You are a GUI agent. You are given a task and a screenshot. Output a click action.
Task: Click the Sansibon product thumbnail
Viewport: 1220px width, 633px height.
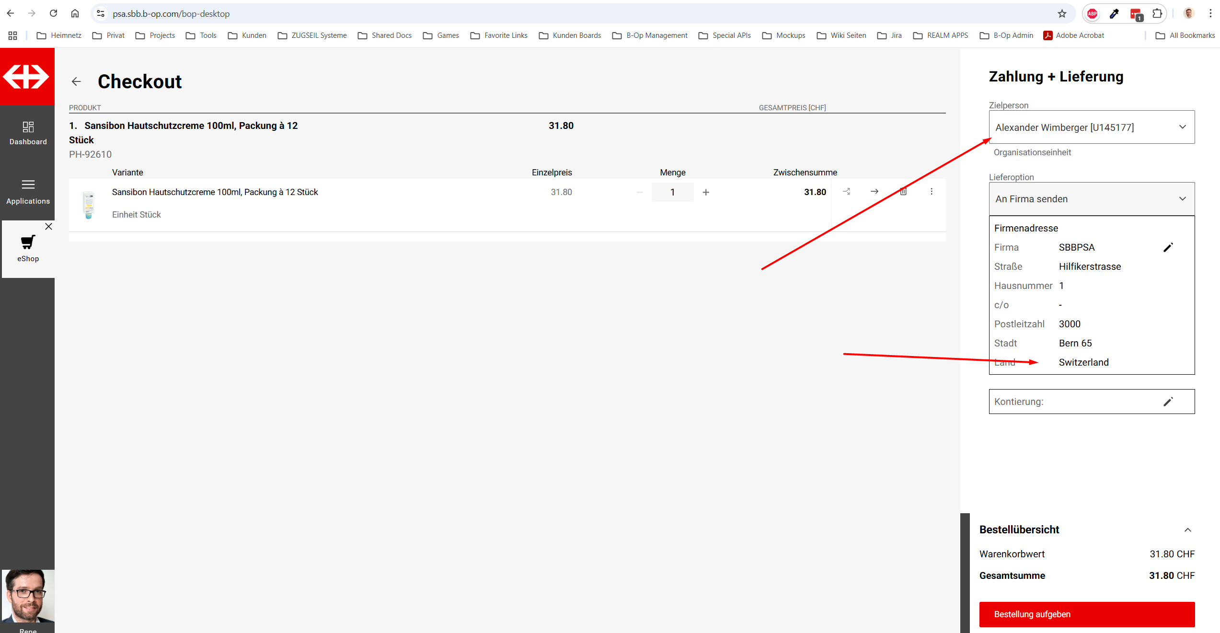click(x=89, y=205)
